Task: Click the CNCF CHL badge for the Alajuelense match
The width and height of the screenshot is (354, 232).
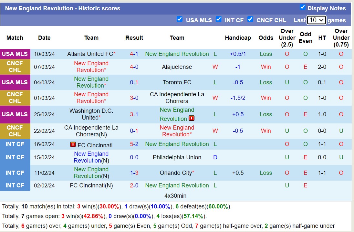Action: (x=15, y=67)
